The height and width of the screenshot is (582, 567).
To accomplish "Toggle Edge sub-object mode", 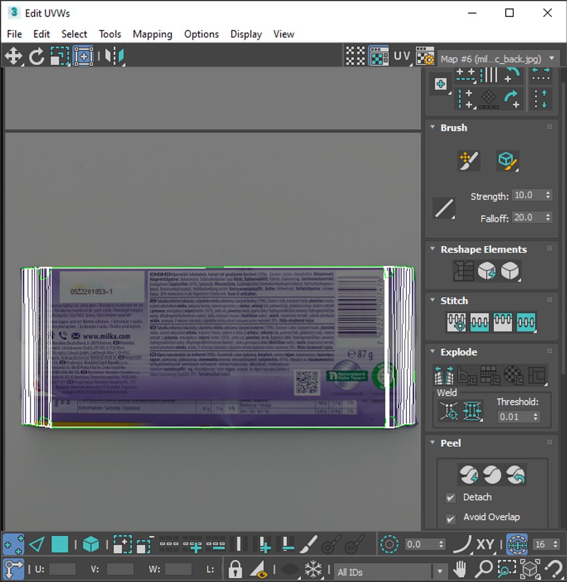I will coord(37,544).
